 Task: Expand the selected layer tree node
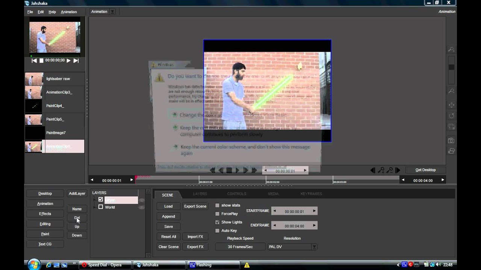(x=95, y=200)
